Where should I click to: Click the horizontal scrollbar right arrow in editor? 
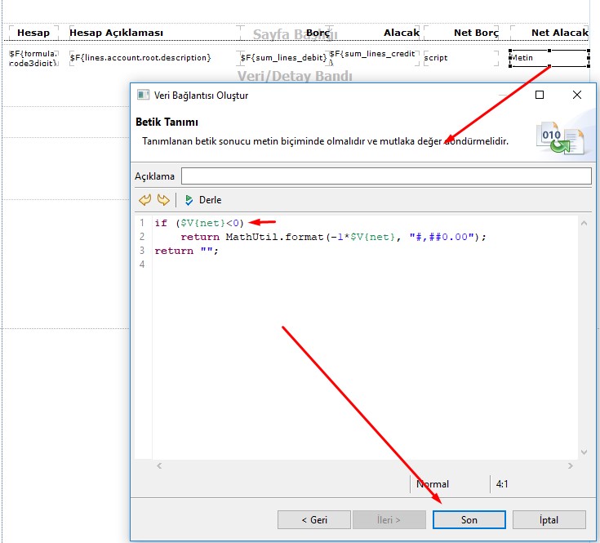click(x=571, y=465)
